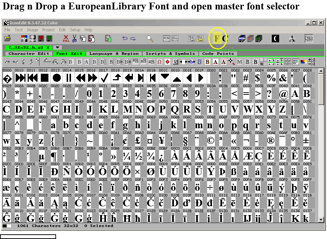Click the green floppy disk save icon

click(x=50, y=39)
